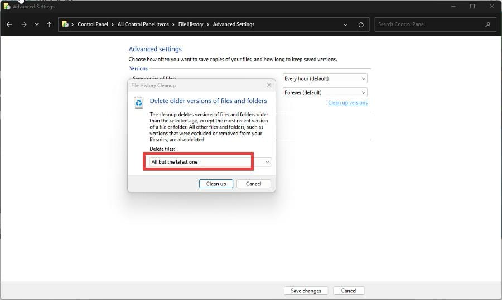Click the Advanced Settings title bar icon

click(7, 6)
